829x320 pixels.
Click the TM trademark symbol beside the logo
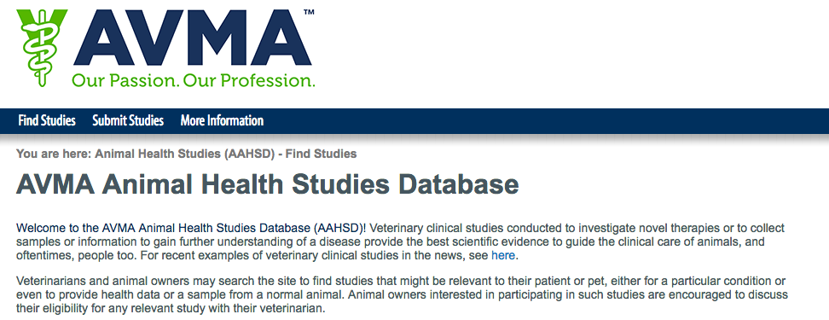[x=309, y=12]
